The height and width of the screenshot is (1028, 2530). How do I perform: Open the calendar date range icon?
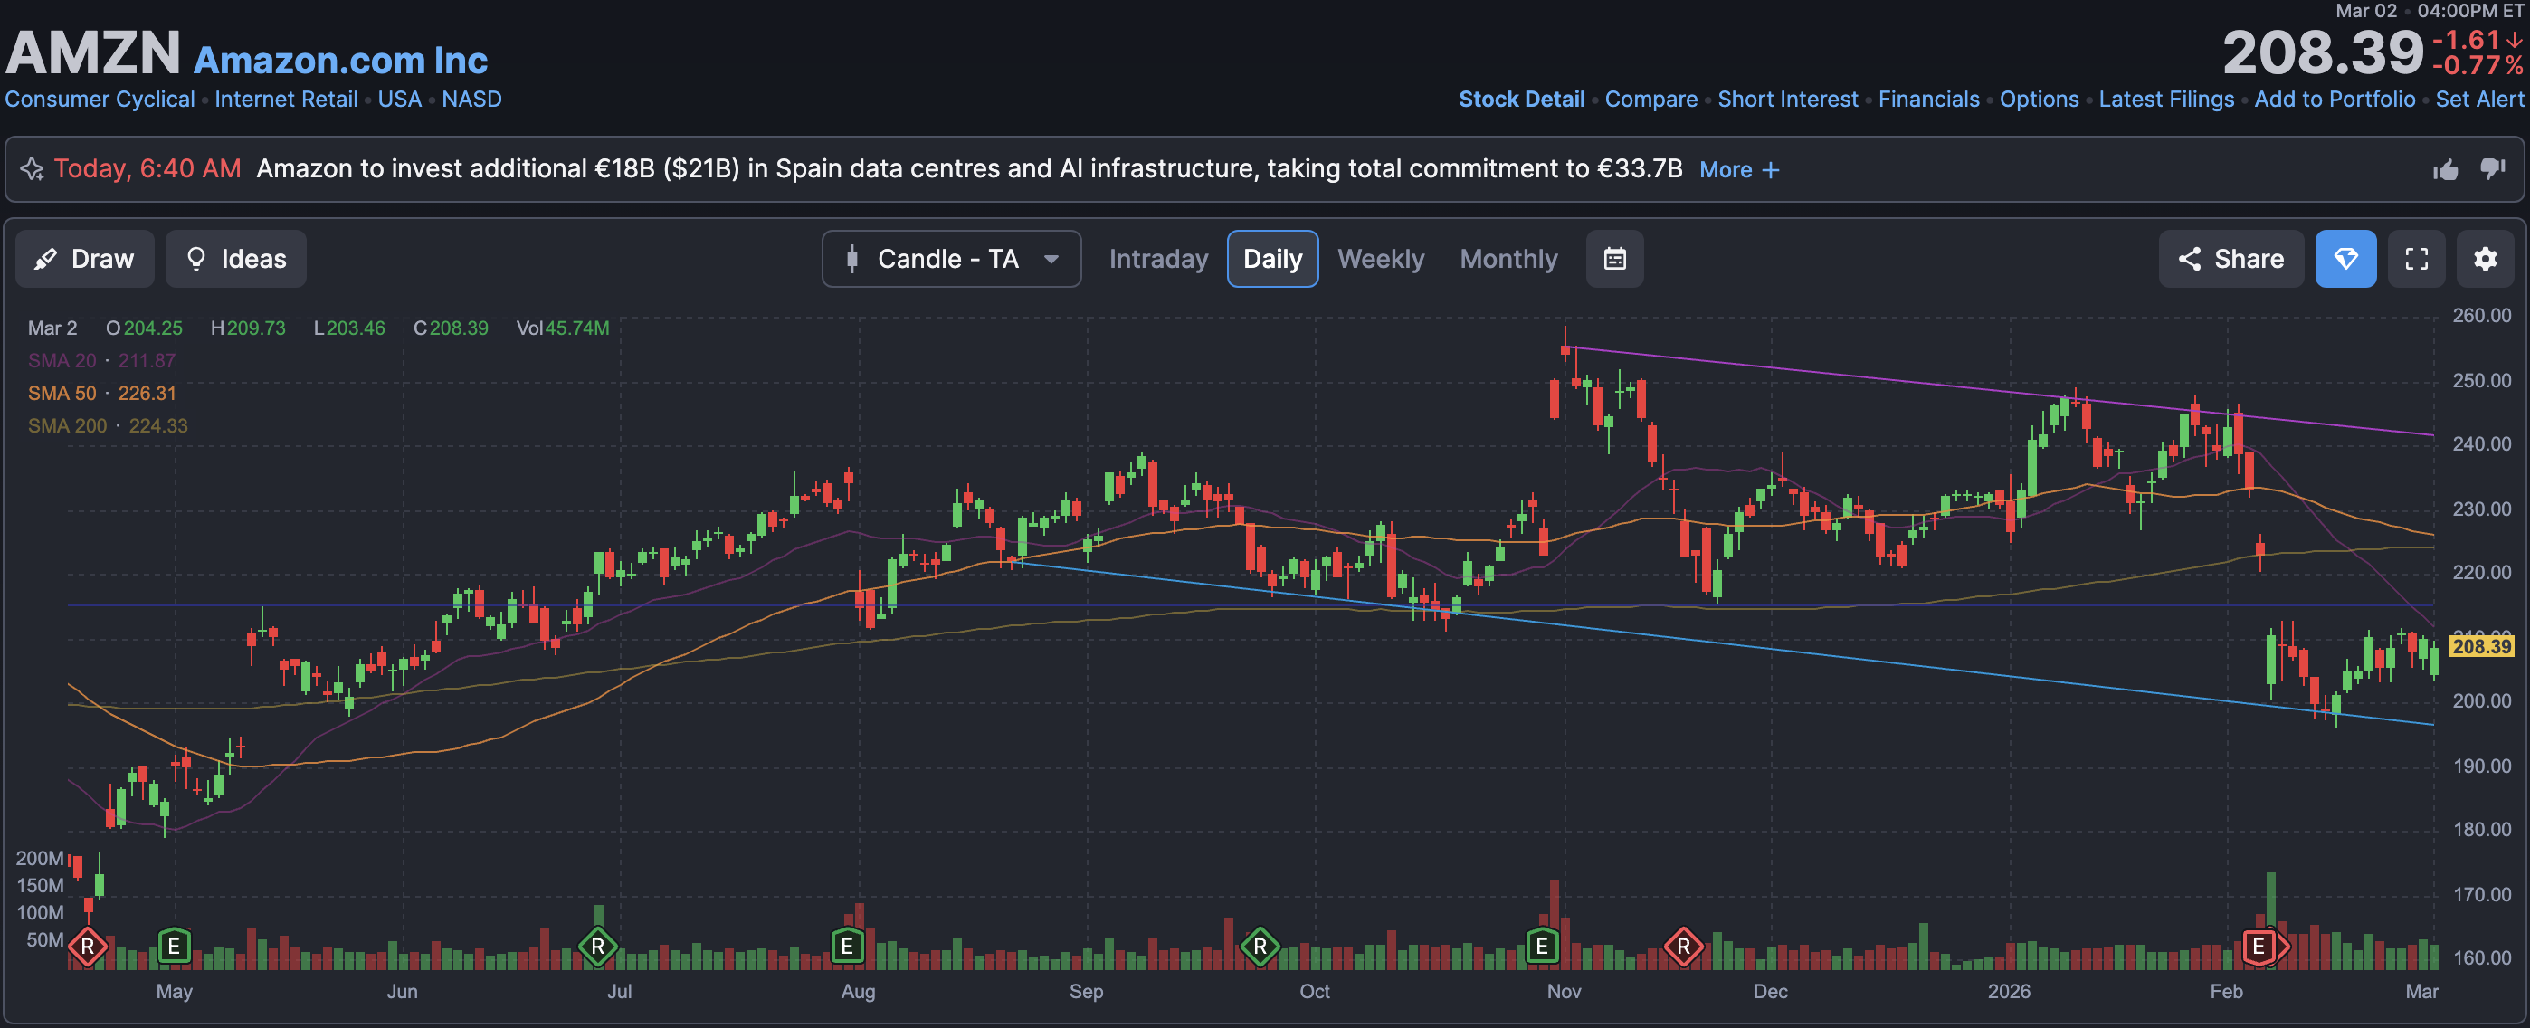point(1614,259)
